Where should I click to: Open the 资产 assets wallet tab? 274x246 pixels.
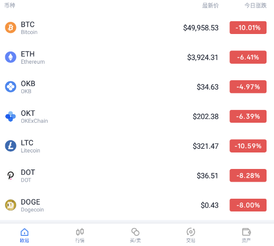246,235
